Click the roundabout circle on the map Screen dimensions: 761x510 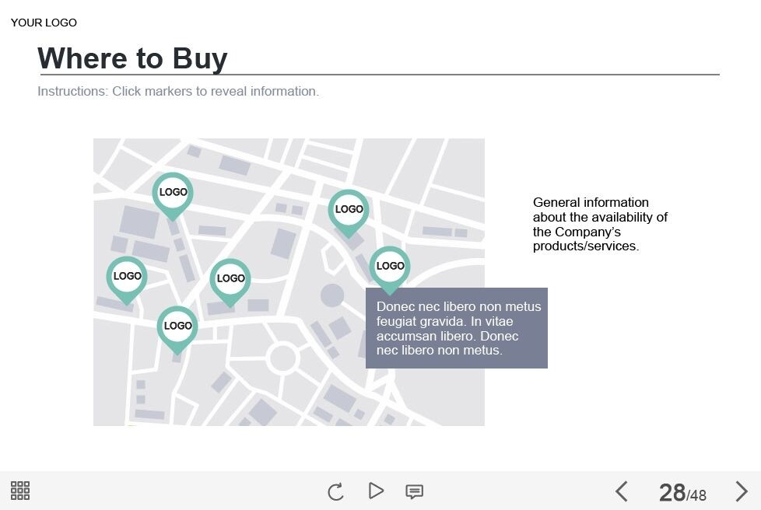click(282, 358)
